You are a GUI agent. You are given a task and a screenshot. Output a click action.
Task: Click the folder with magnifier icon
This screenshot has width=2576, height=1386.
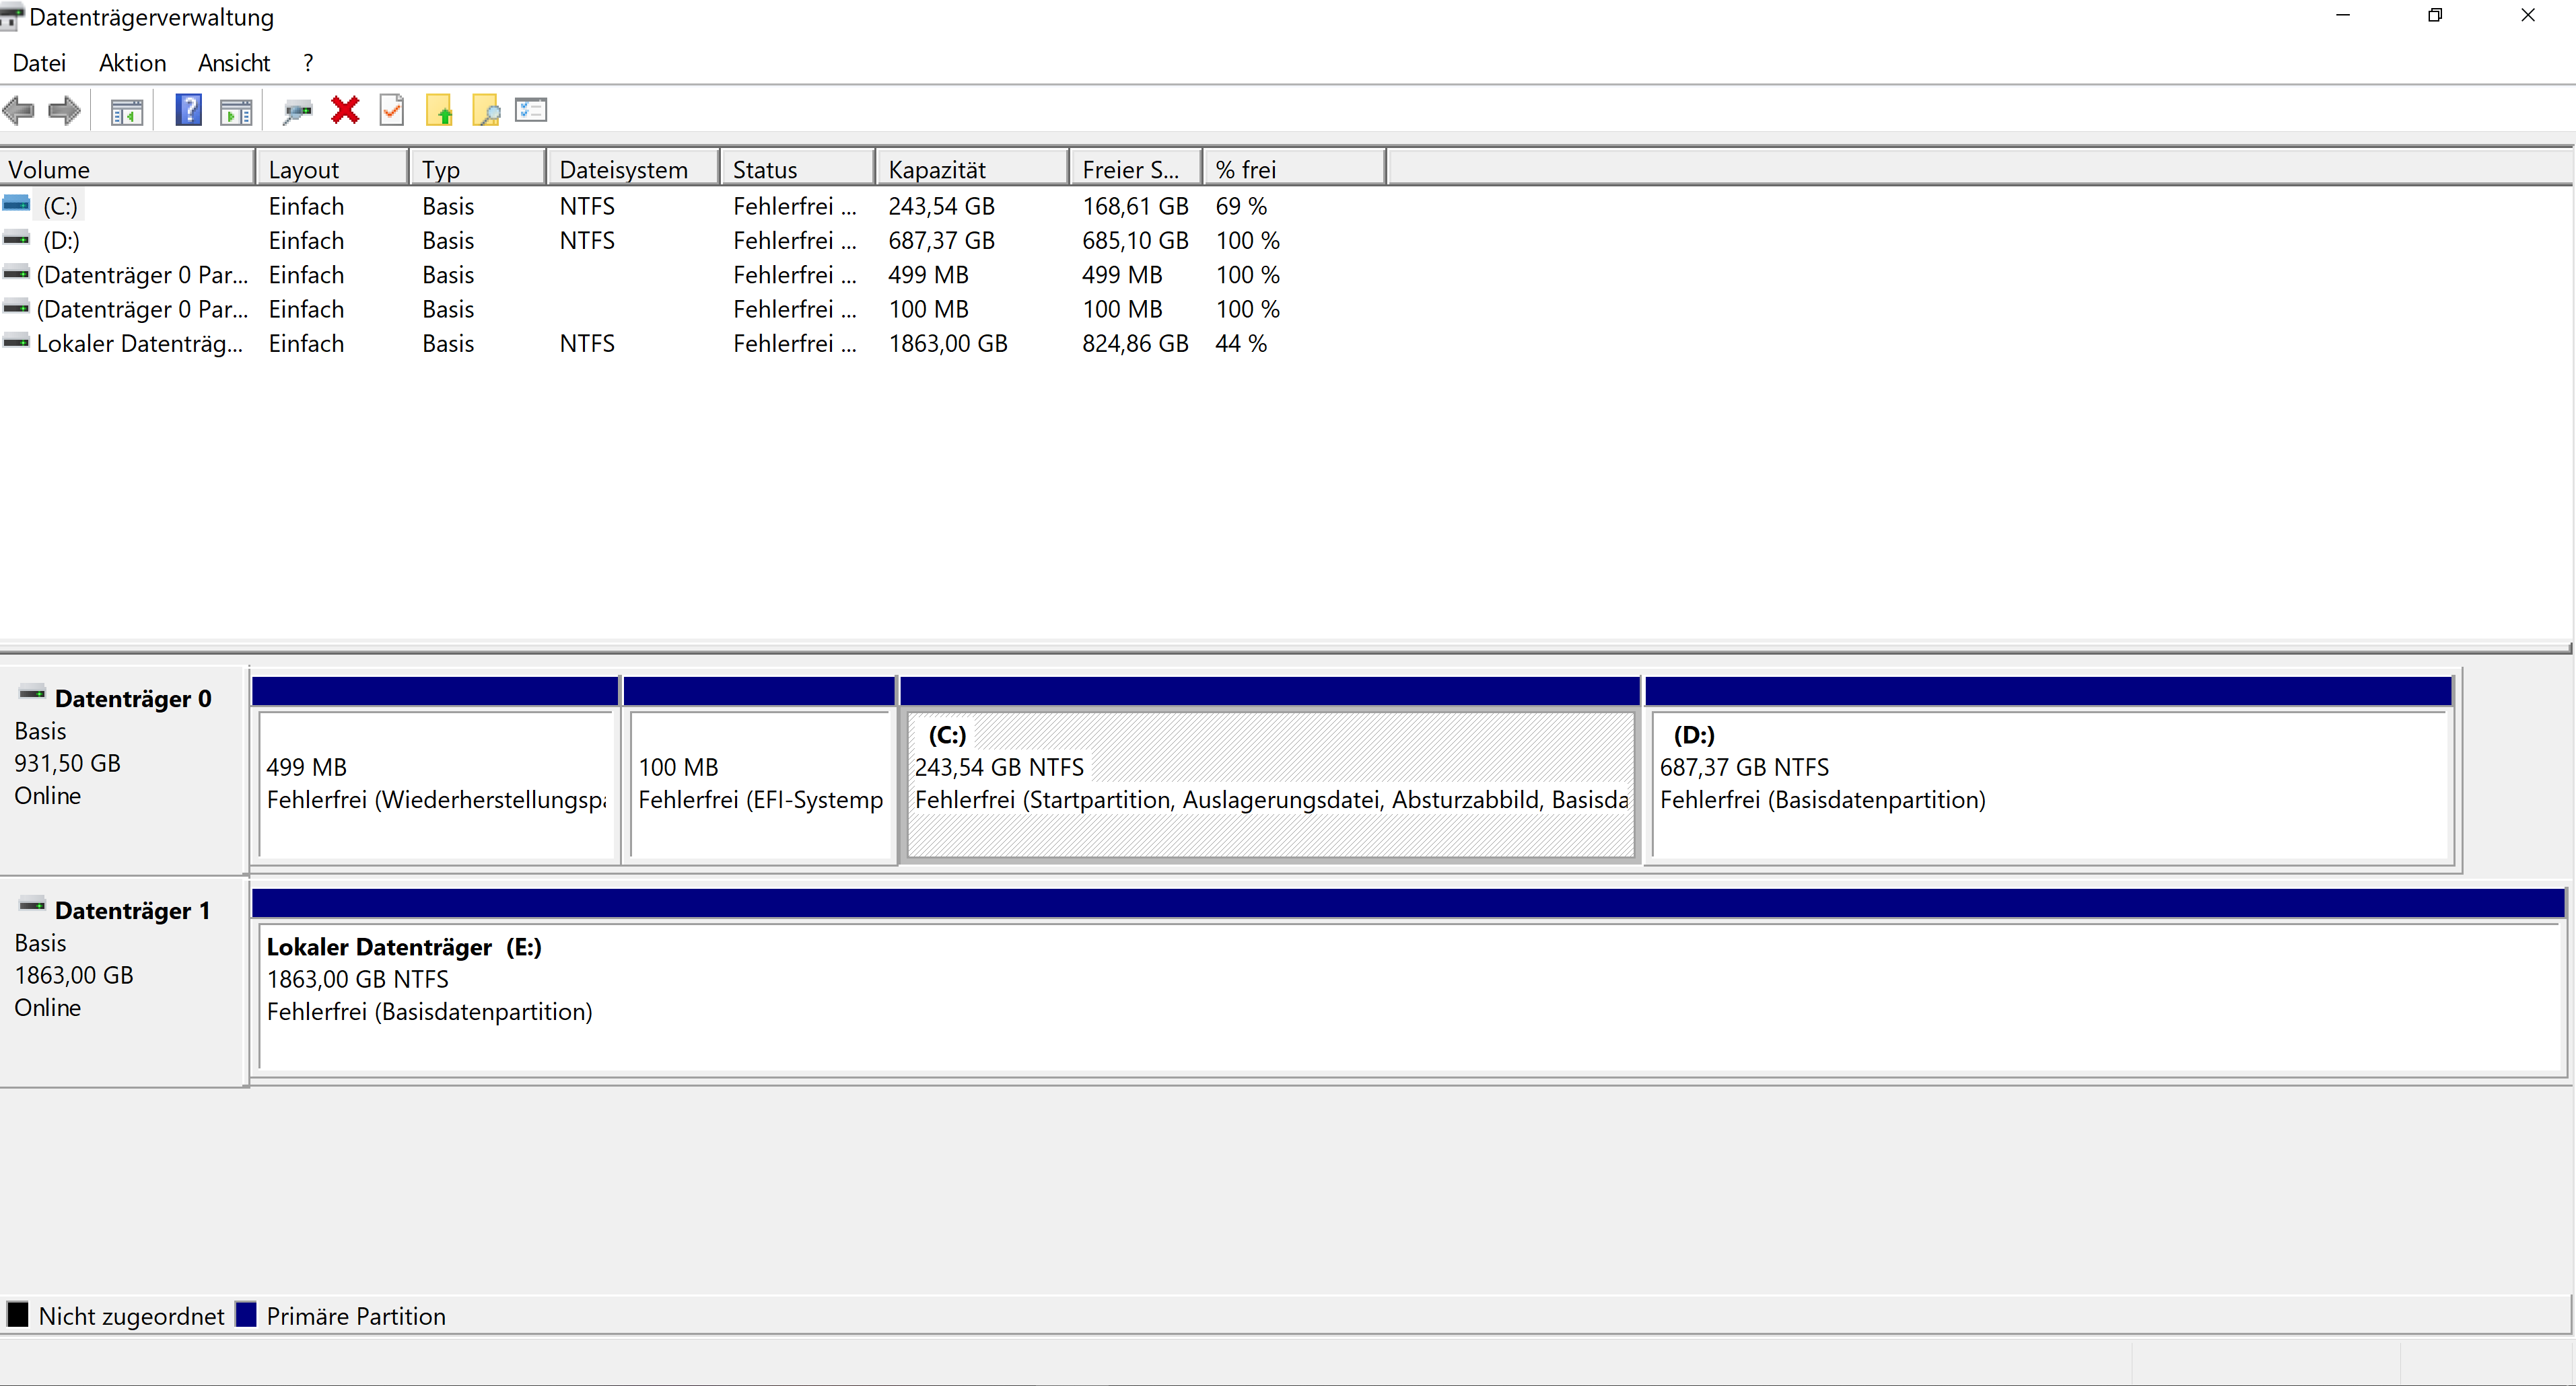486,111
